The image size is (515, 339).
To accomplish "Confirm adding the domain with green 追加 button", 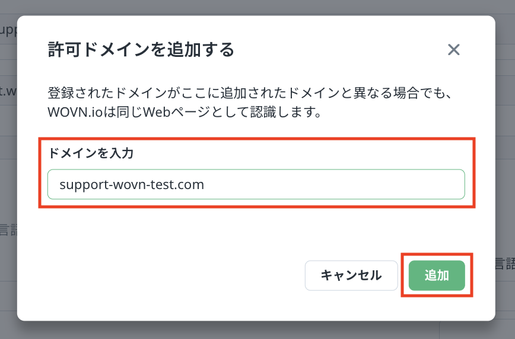I will (x=437, y=276).
